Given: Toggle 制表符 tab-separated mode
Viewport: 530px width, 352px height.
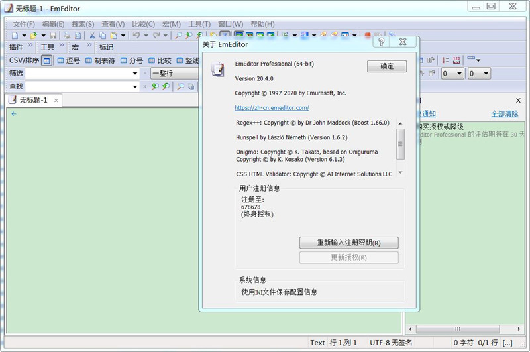Looking at the screenshot, I should [100, 60].
